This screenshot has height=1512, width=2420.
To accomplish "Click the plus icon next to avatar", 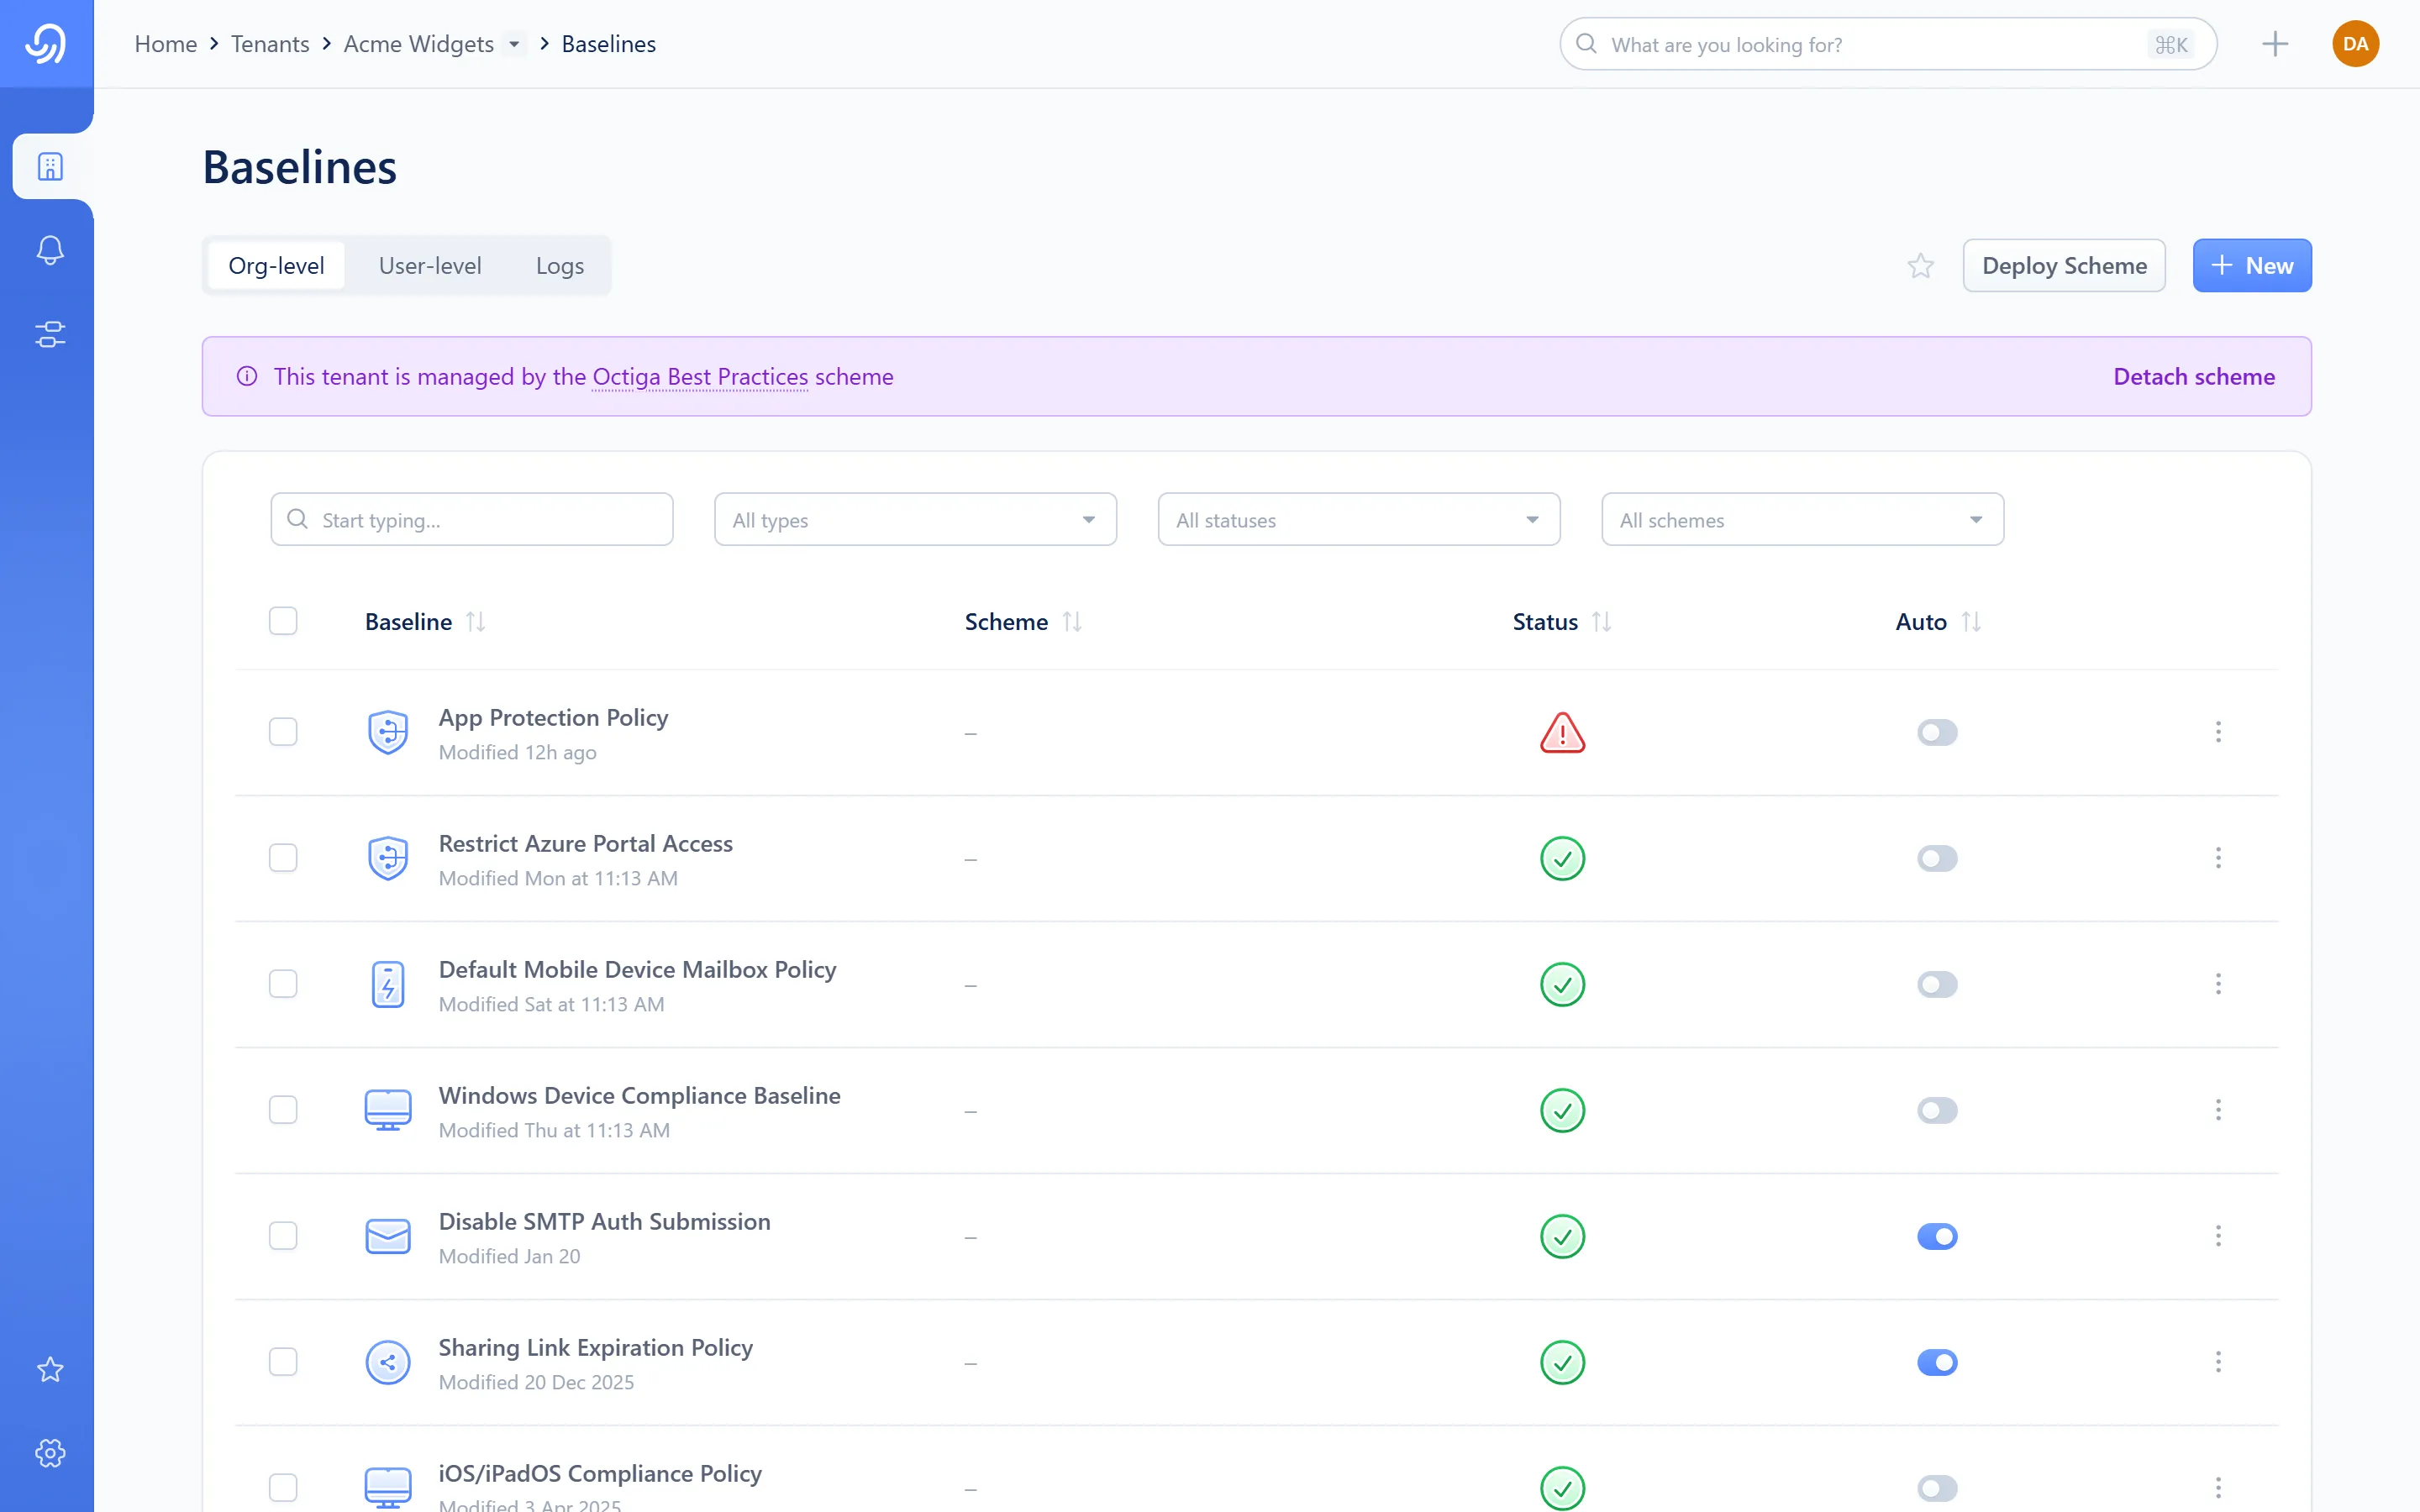I will [x=2275, y=44].
